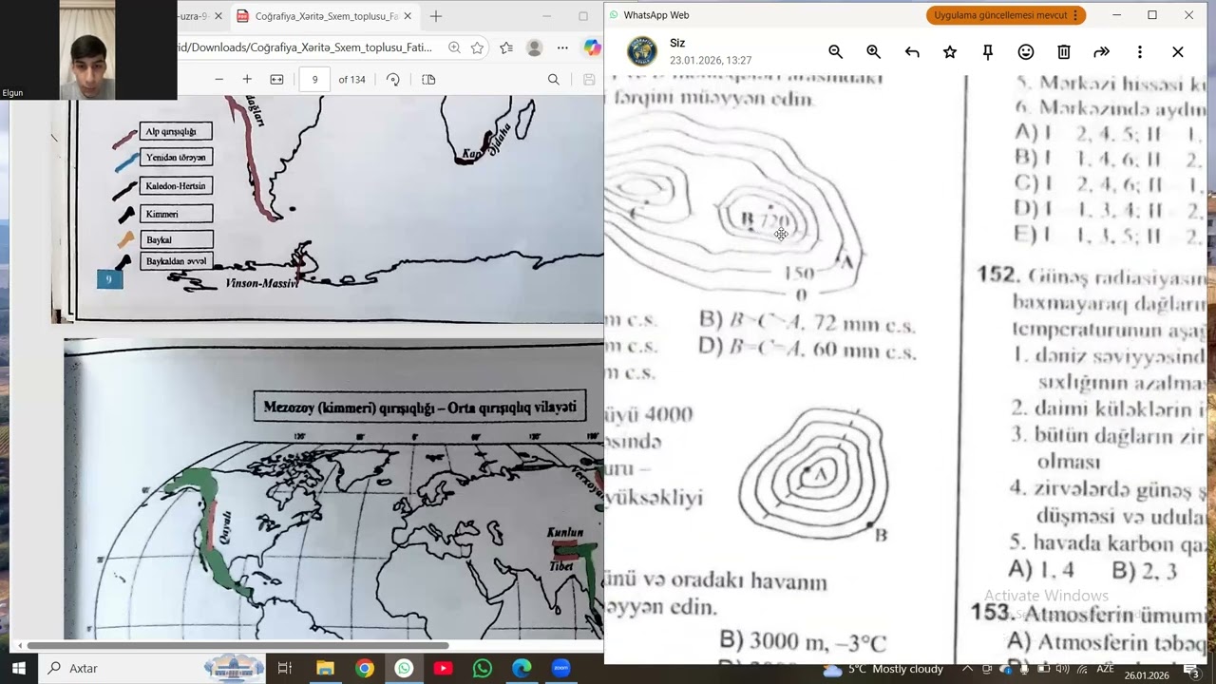The image size is (1216, 684).
Task: Open options dots on the update banner
Action: pos(1075,15)
